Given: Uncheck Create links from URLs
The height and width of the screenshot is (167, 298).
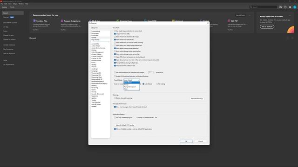Looking at the screenshot, I should tap(115, 34).
